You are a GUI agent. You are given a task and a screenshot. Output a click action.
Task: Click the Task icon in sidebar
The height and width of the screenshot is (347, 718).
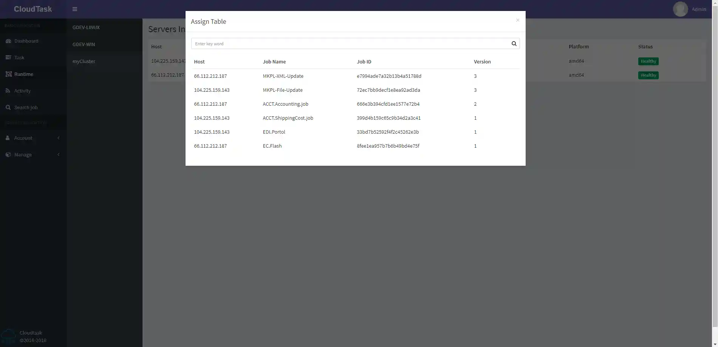click(8, 57)
